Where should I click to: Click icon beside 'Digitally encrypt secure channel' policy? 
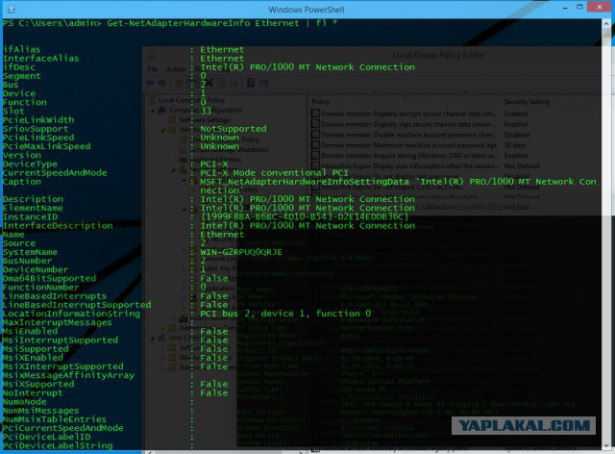pos(315,113)
